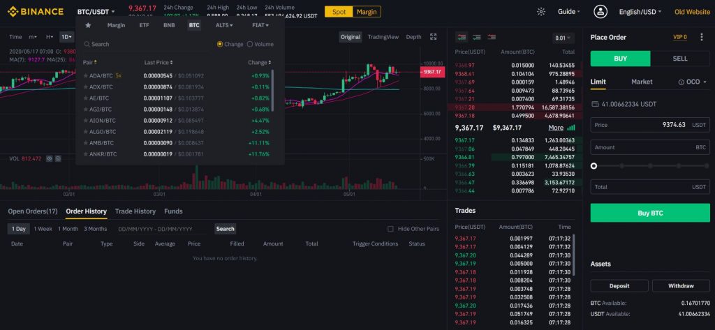715x330 pixels.
Task: Select the BNB market tab
Action: click(x=169, y=26)
